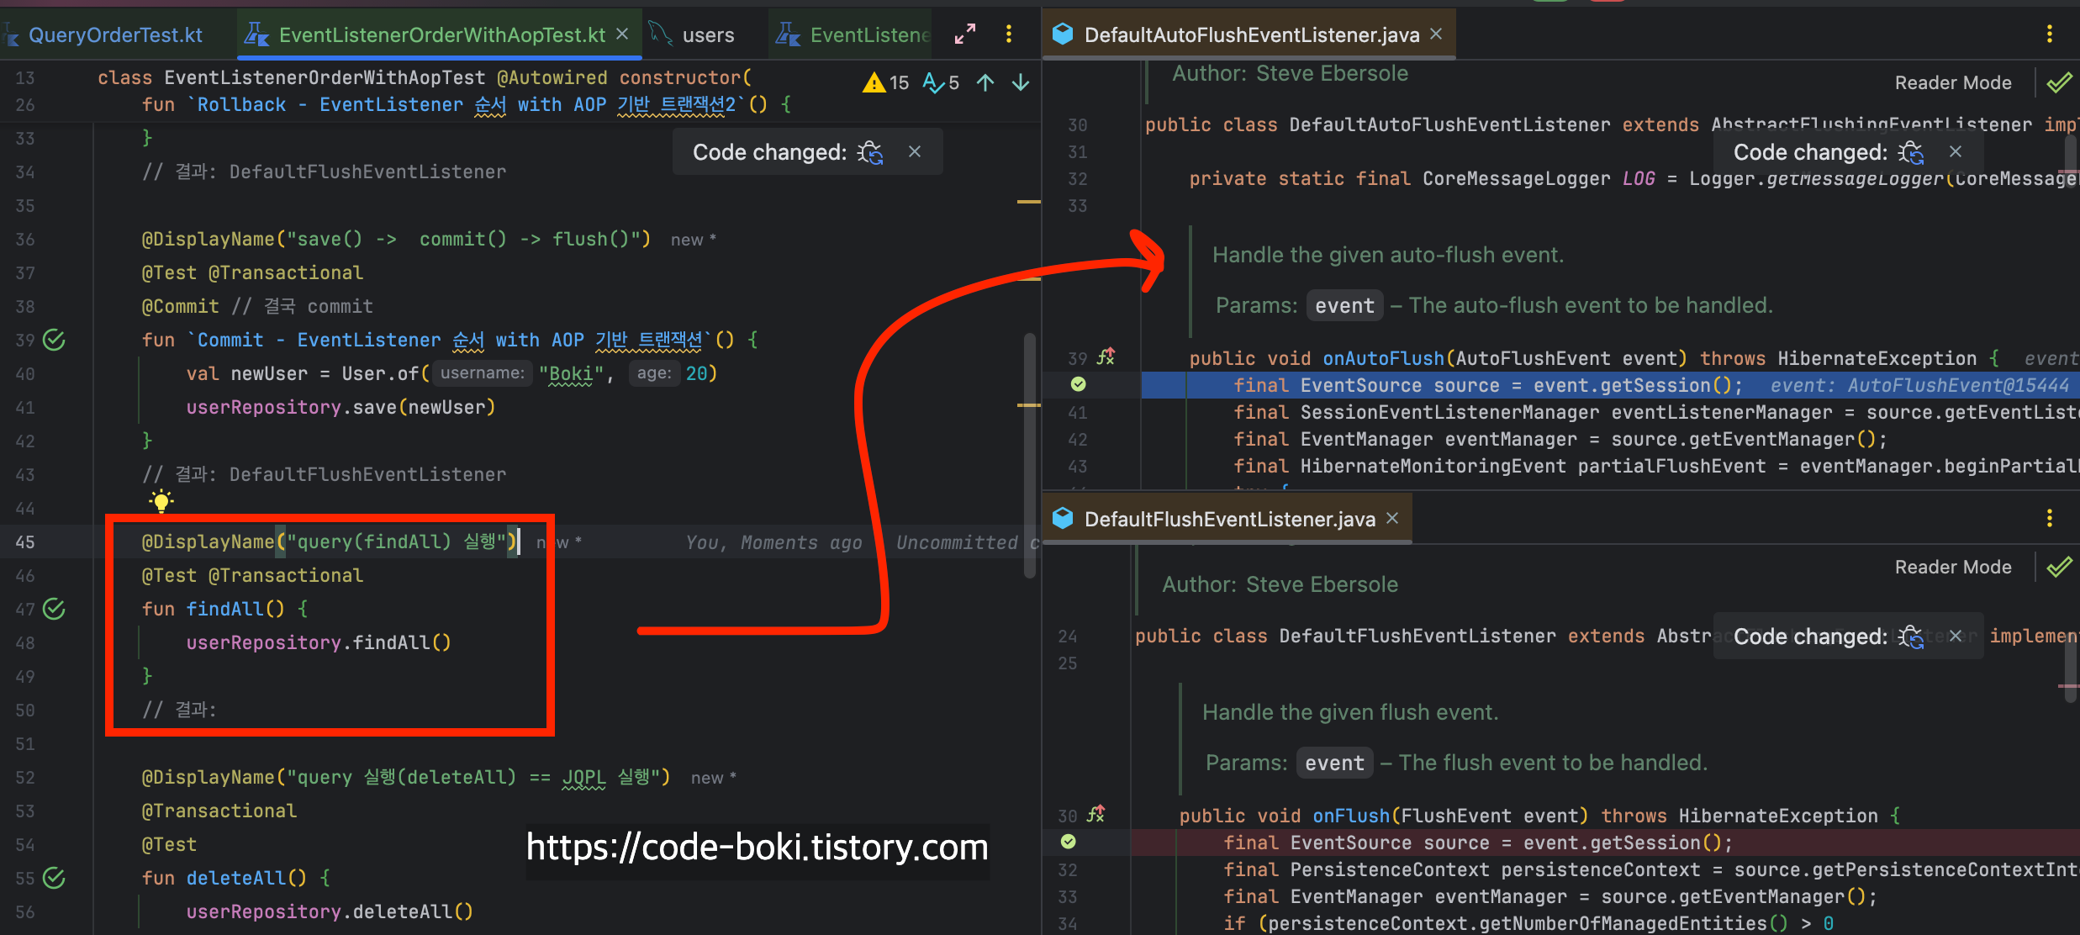This screenshot has height=935, width=2080.
Task: Expand the left editor to full screen
Action: (965, 34)
